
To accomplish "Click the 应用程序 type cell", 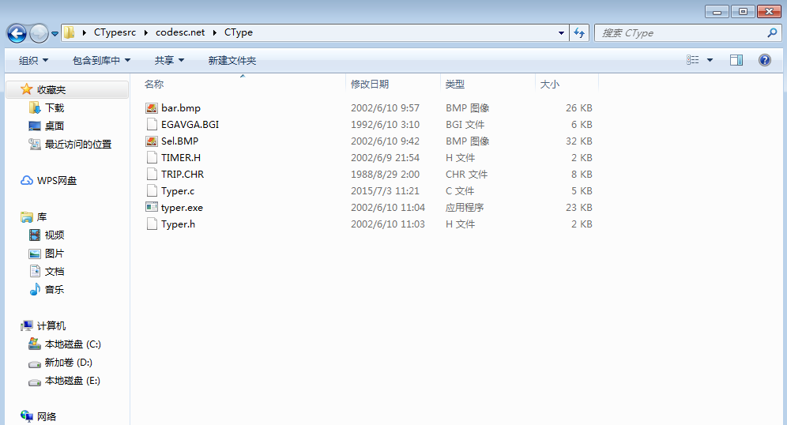I will [x=465, y=207].
